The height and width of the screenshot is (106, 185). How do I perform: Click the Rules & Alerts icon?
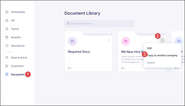click(x=7, y=57)
